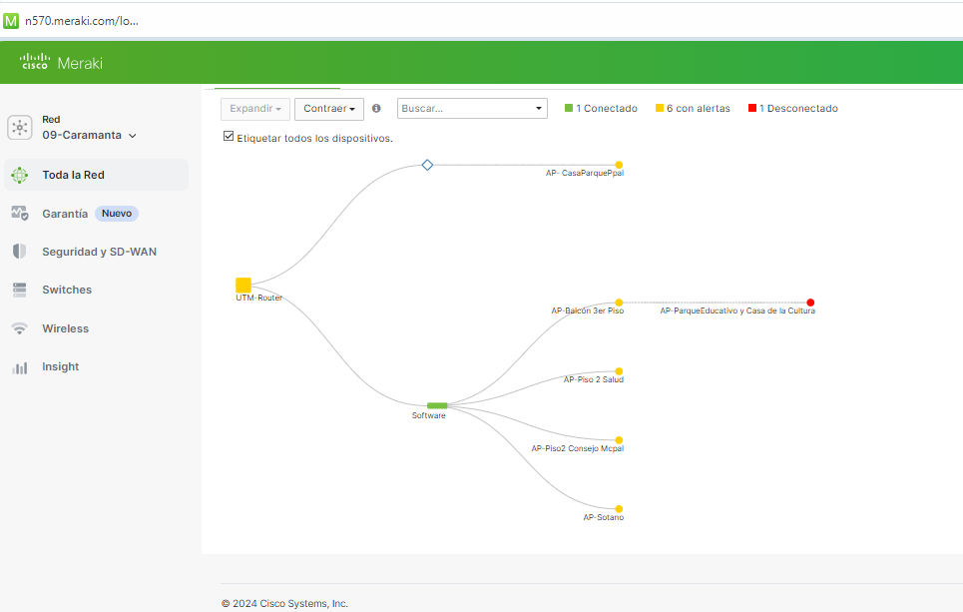Open the Switches sidebar item
The width and height of the screenshot is (963, 612).
coord(67,290)
